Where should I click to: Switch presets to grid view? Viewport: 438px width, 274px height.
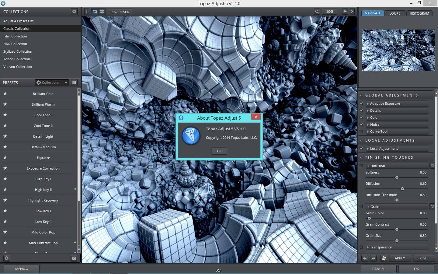pos(74,83)
